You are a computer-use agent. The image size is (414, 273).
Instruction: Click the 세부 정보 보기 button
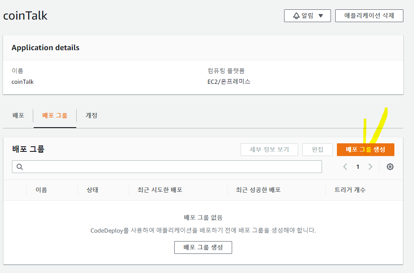click(x=269, y=150)
